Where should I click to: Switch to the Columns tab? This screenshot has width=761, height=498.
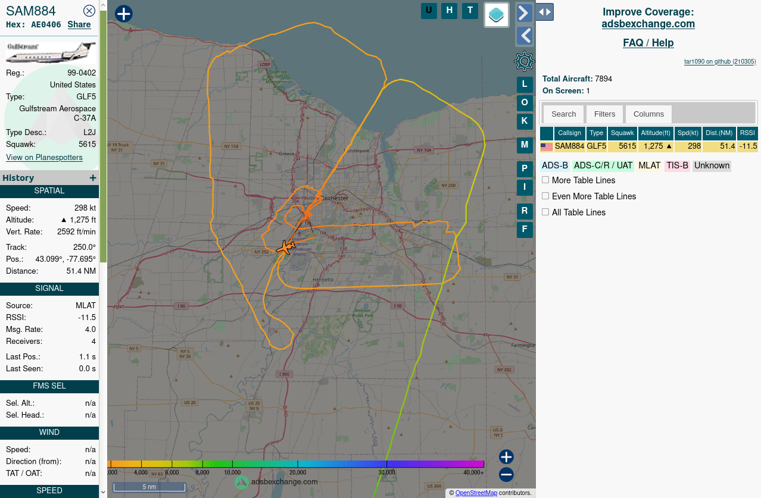648,114
